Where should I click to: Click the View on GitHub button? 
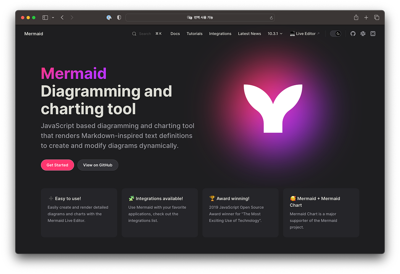coord(98,165)
